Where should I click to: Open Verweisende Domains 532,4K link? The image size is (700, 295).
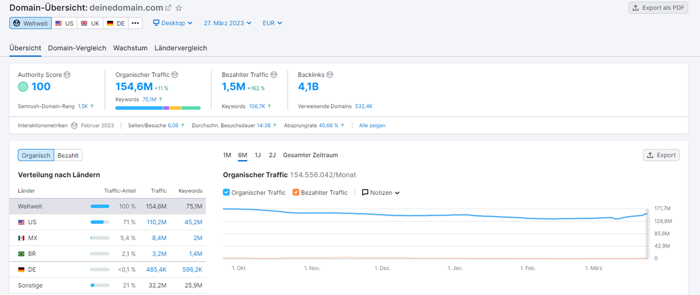[x=364, y=106]
